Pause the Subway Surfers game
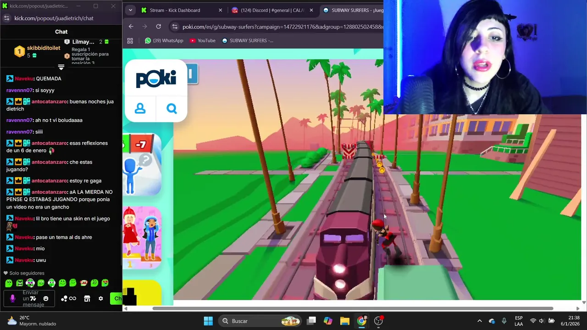Viewport: 587px width, 330px height. (x=192, y=74)
